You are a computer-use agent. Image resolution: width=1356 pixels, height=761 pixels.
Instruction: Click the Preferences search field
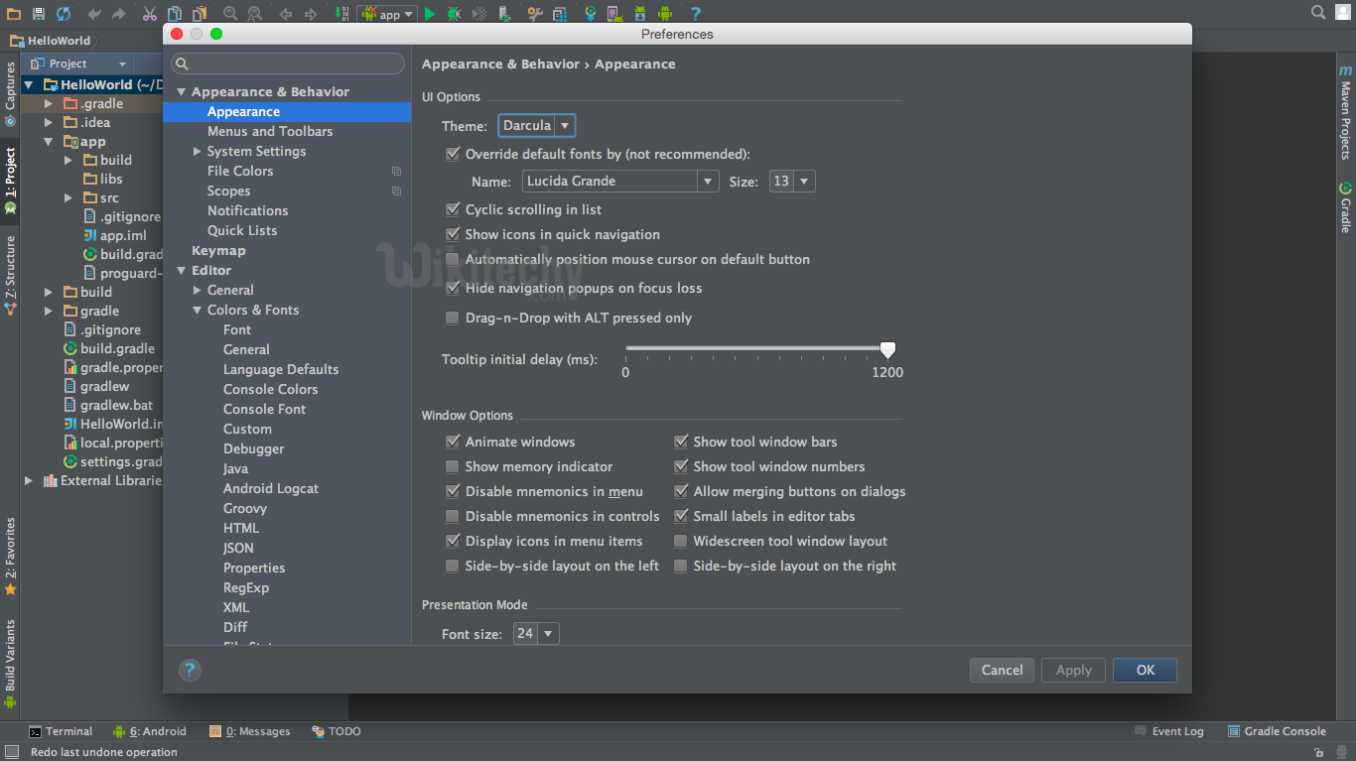point(287,63)
